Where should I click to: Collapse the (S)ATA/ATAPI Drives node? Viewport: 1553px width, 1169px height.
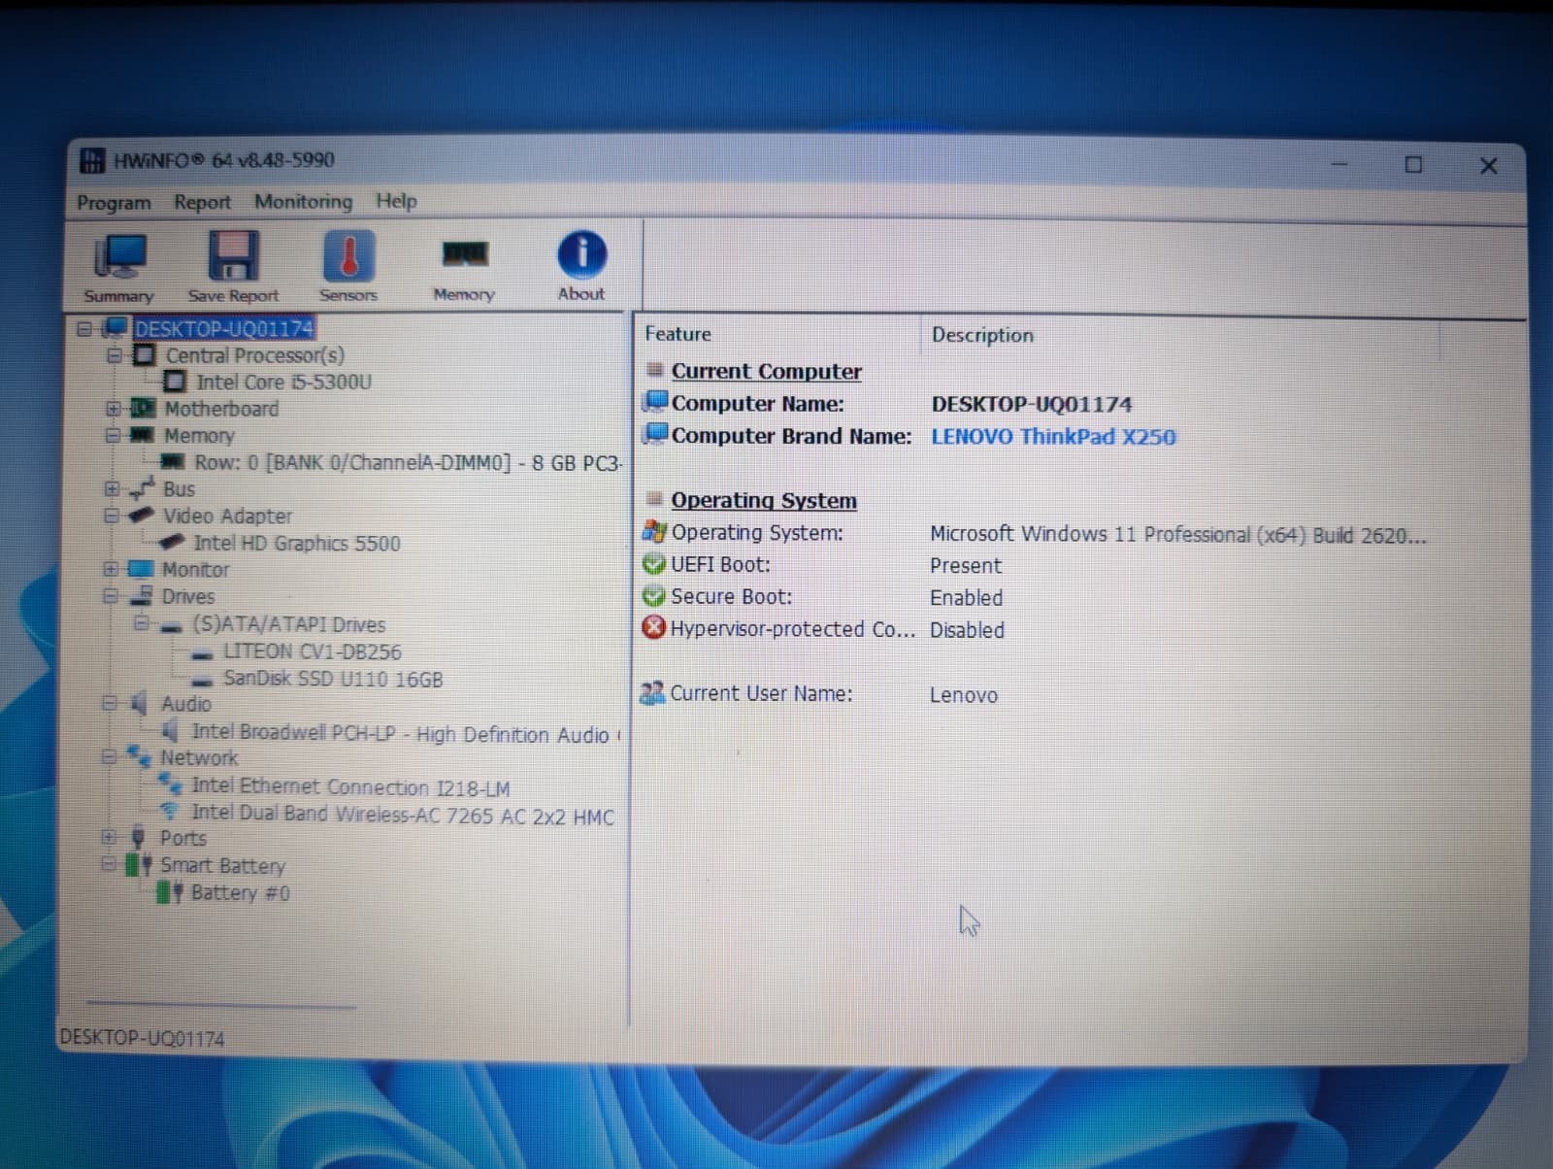point(142,622)
